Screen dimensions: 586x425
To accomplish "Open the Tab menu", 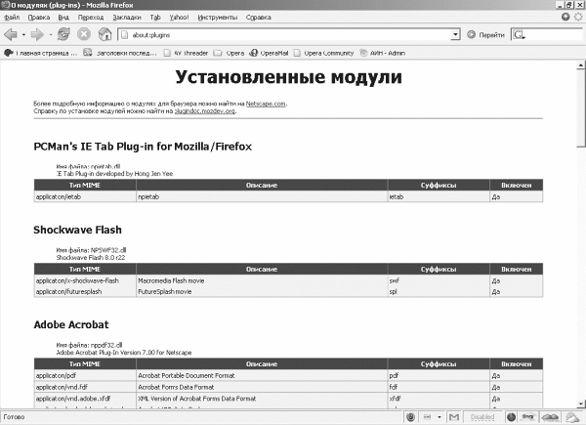I will pos(155,18).
